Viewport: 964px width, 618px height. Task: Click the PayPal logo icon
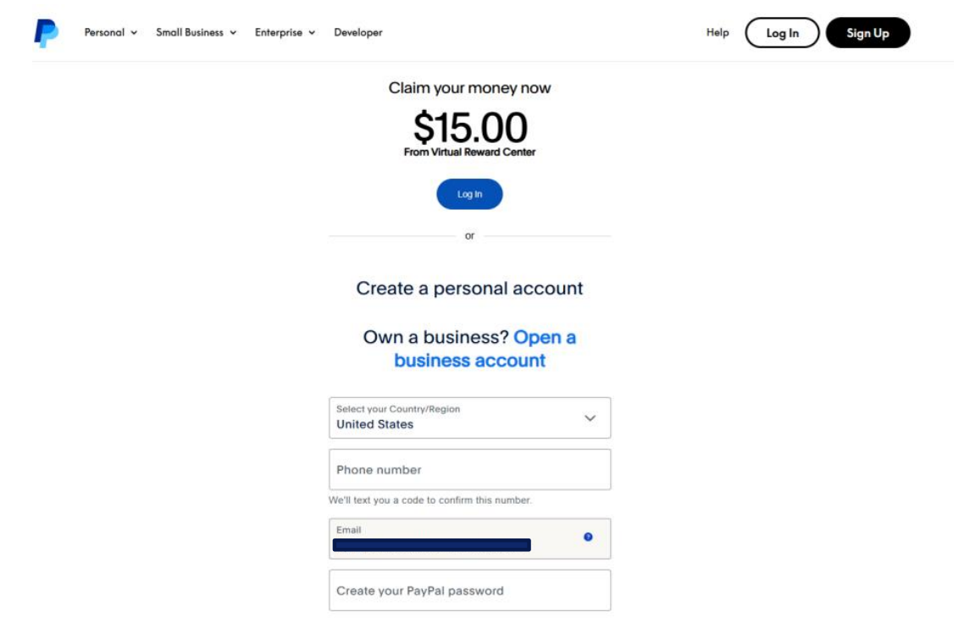46,32
